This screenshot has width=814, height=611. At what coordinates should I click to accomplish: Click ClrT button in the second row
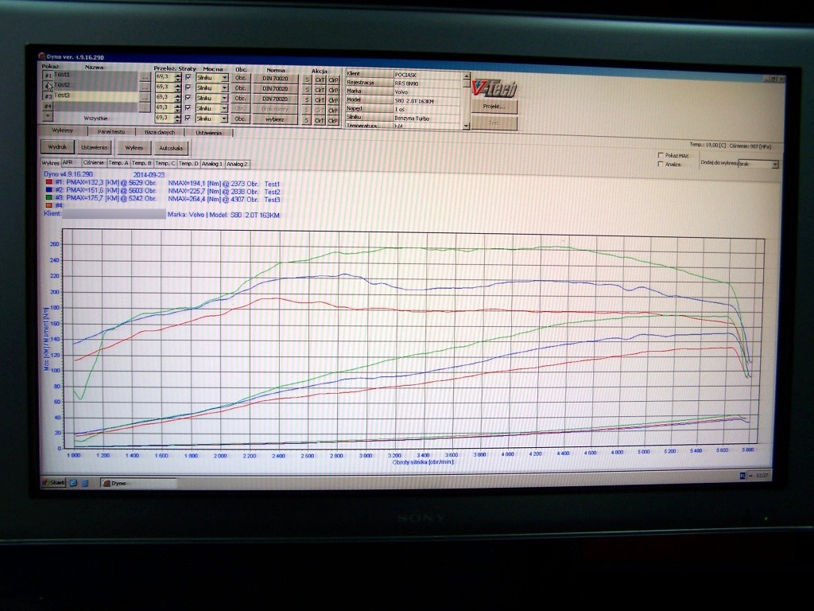[320, 89]
